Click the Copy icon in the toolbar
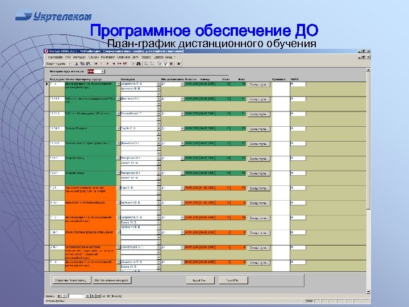Image resolution: width=409 pixels, height=307 pixels. [82, 64]
